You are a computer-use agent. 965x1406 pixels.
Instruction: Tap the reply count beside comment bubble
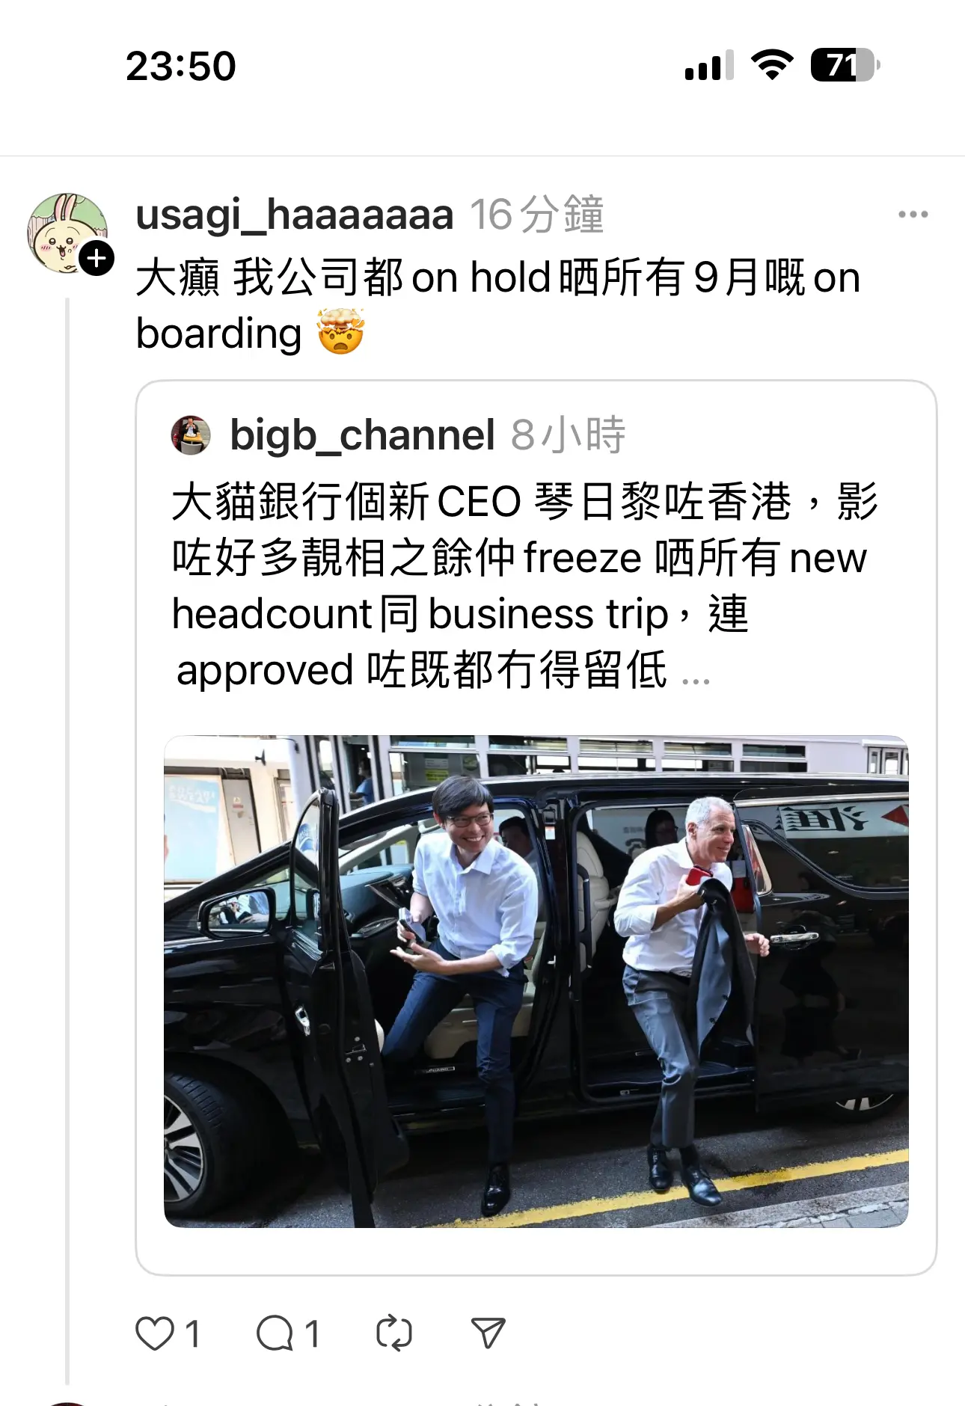(x=313, y=1334)
